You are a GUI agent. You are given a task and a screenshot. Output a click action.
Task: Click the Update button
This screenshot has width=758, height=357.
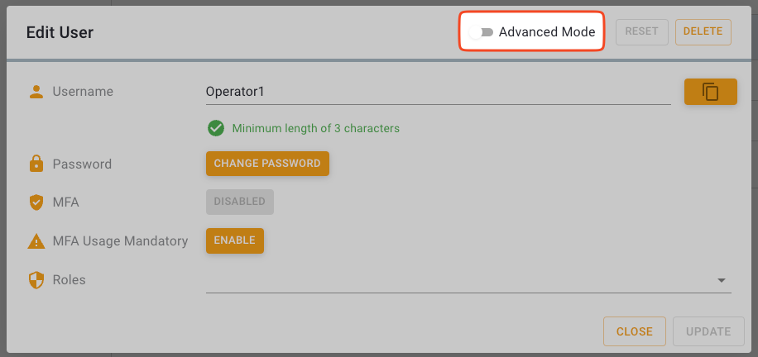(x=708, y=331)
